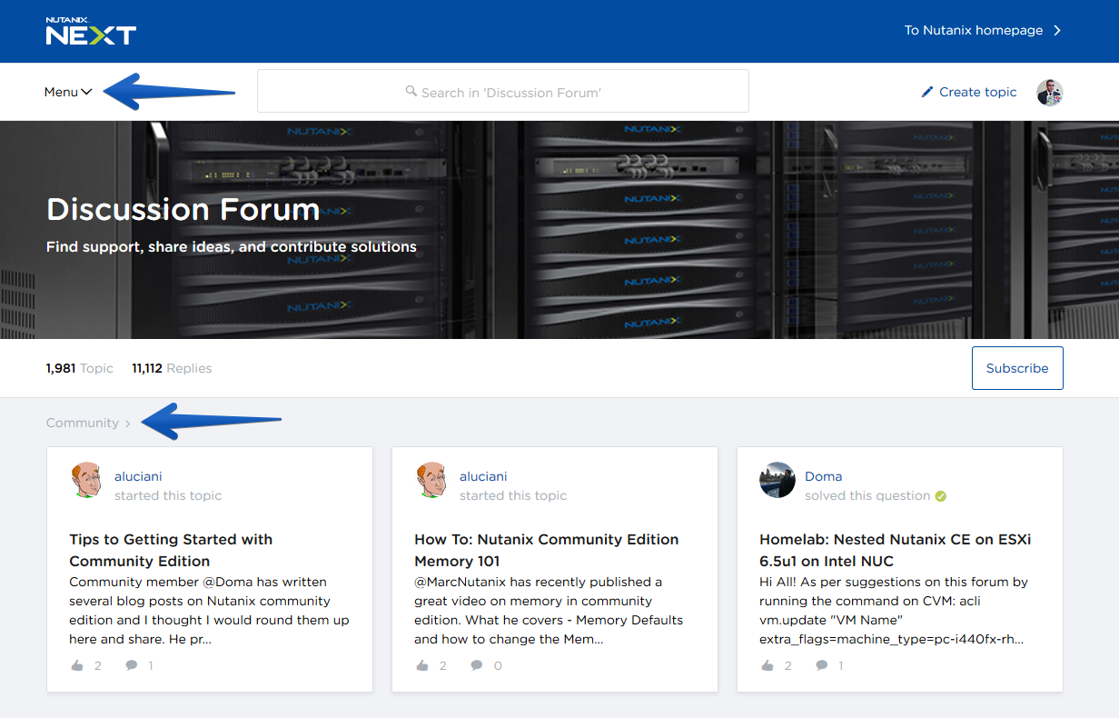Click the like thumb icon on Homelab card
The height and width of the screenshot is (718, 1119).
click(x=767, y=665)
